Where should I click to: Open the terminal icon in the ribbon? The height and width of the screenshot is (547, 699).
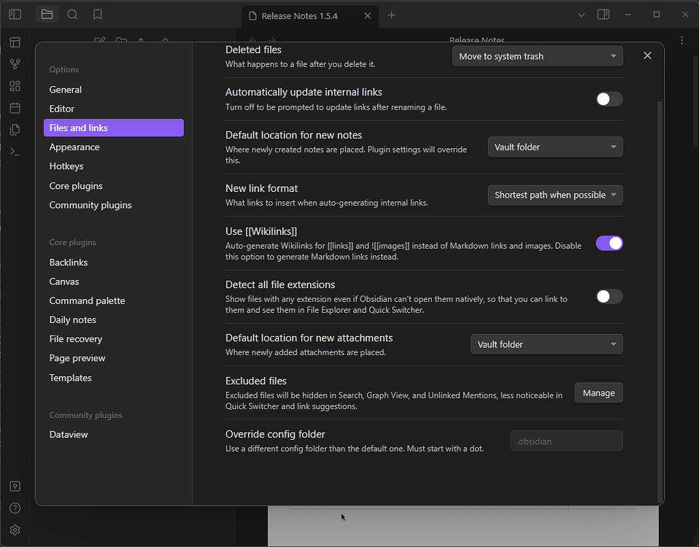point(15,151)
